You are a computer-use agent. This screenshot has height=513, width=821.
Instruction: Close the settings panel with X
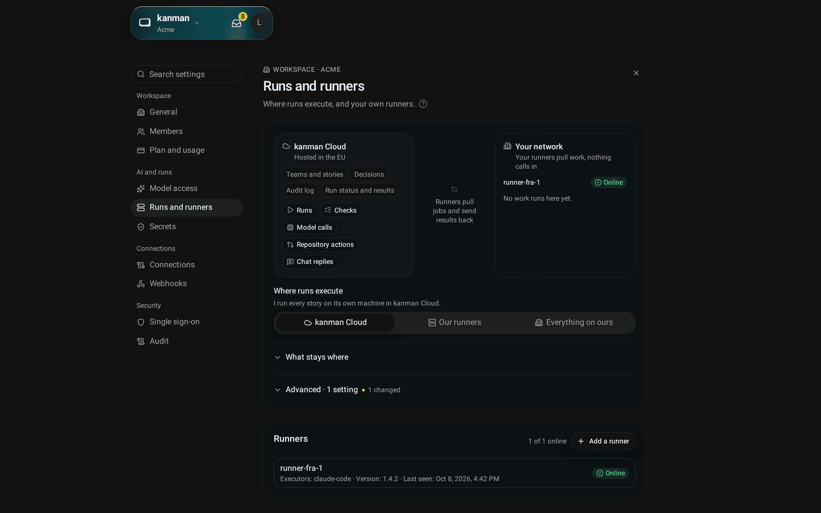point(636,73)
